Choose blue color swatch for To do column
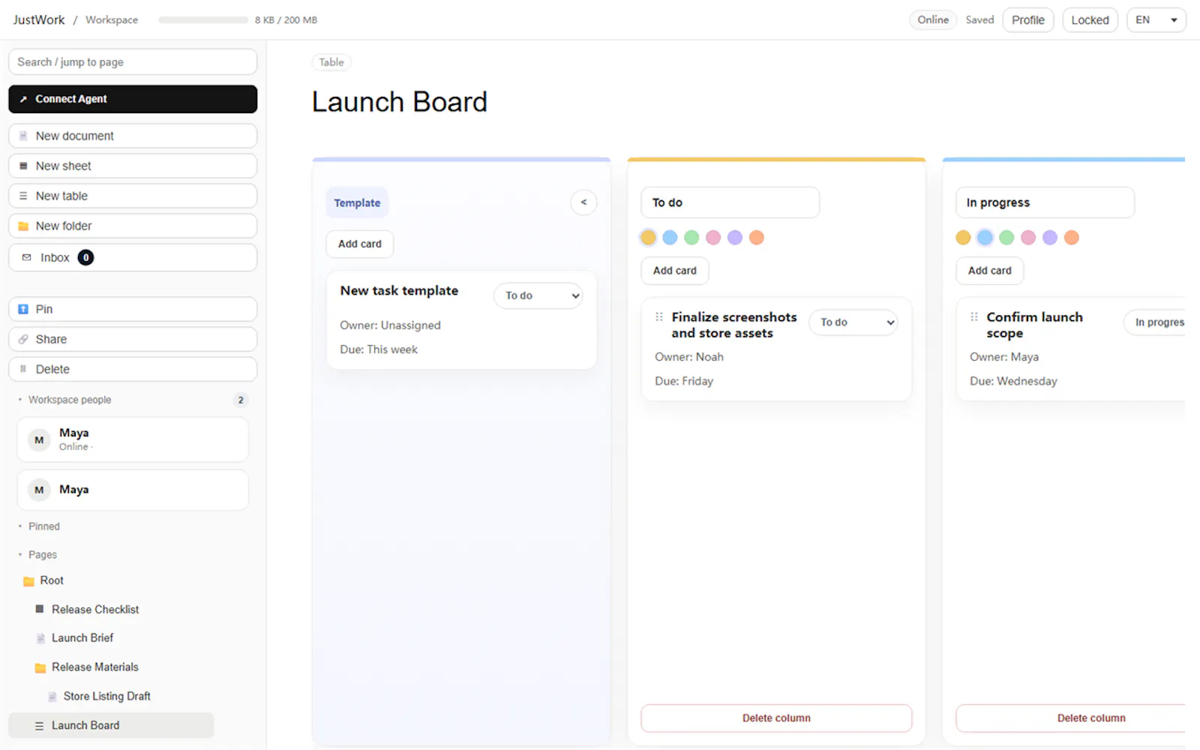 [670, 238]
